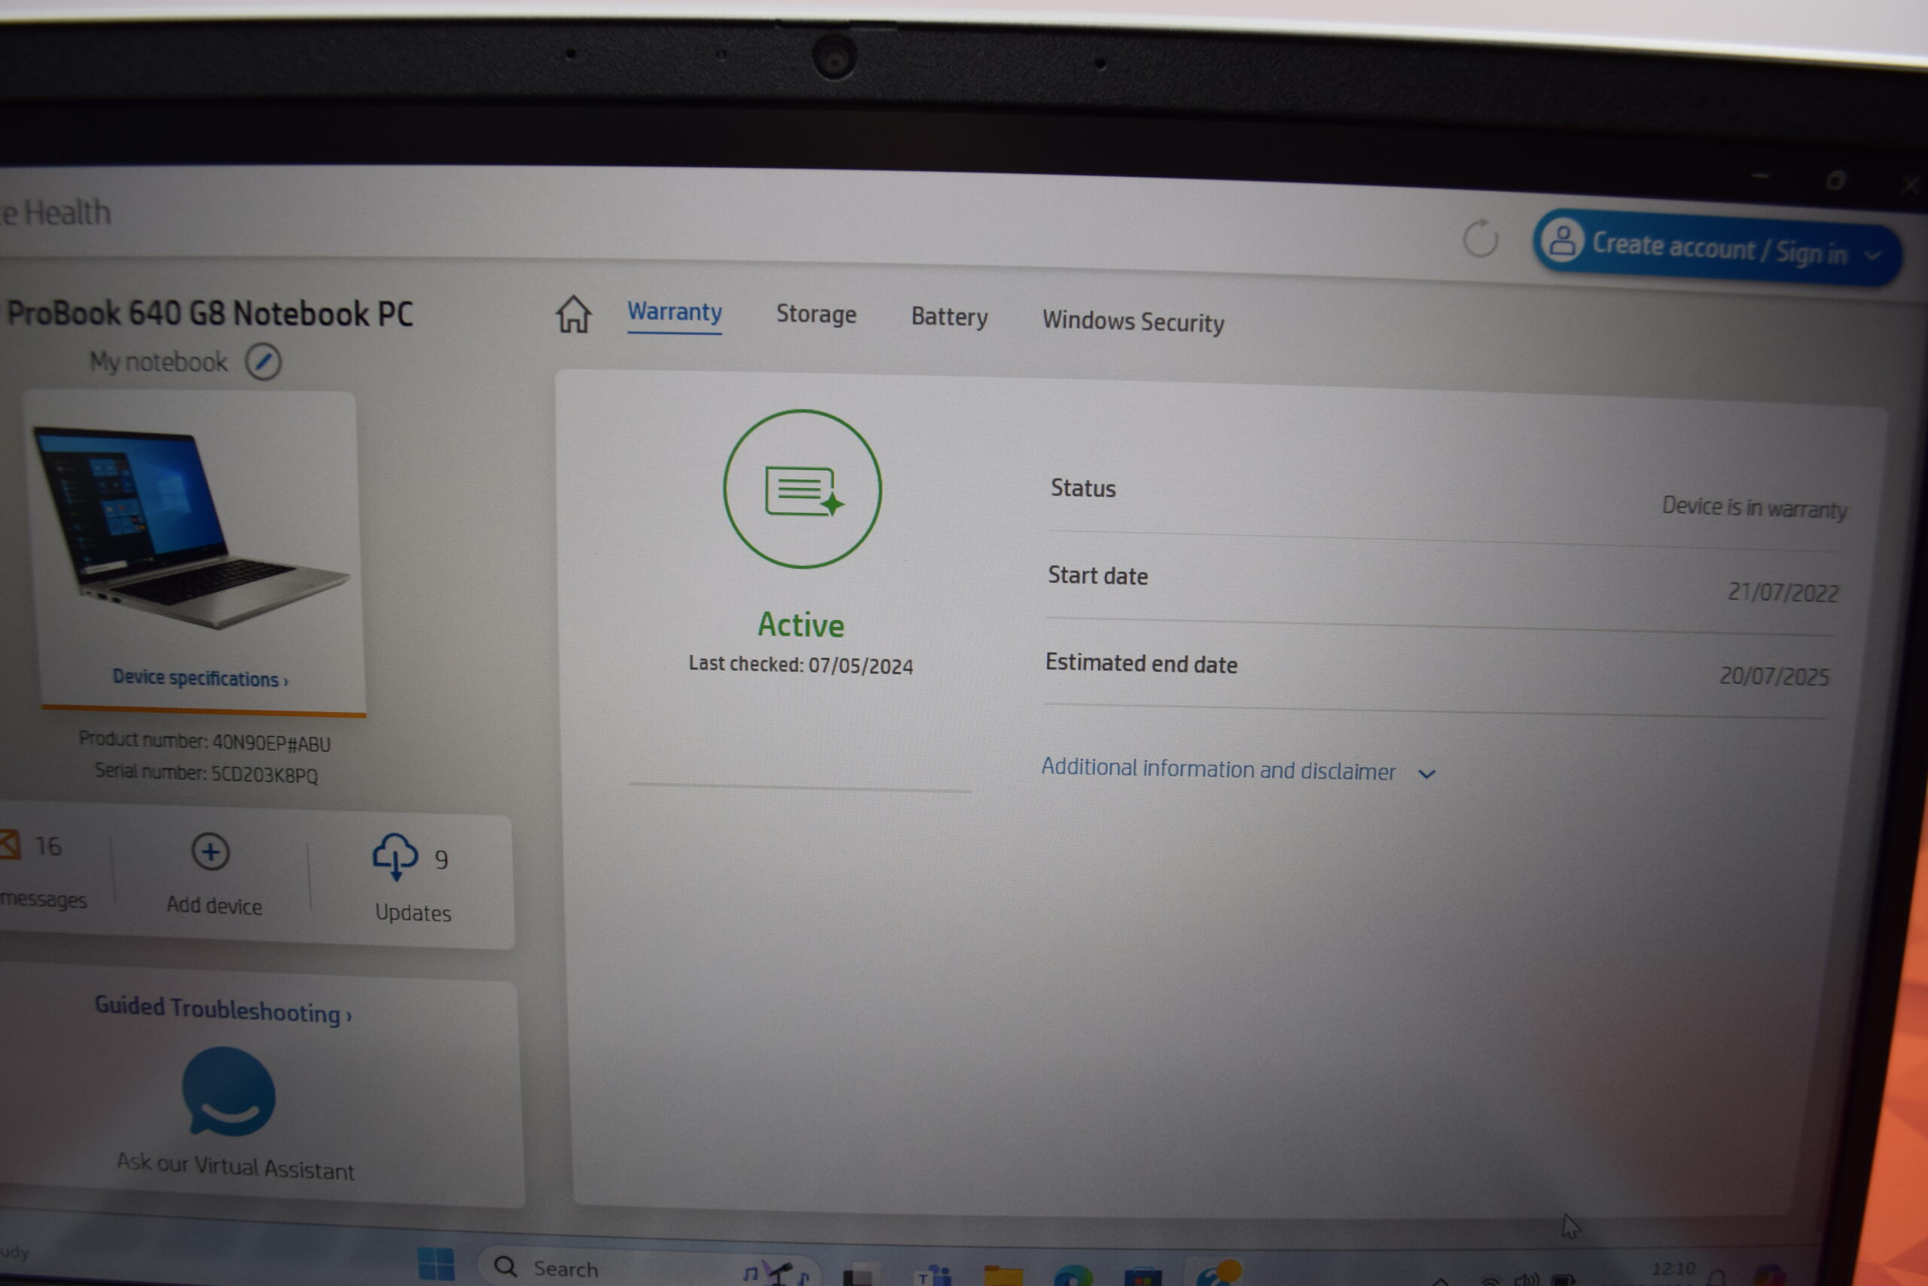Open the Updates cloud download icon

click(x=395, y=857)
